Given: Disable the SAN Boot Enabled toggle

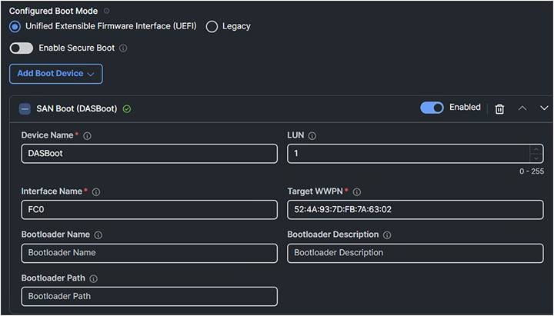Looking at the screenshot, I should coord(432,108).
